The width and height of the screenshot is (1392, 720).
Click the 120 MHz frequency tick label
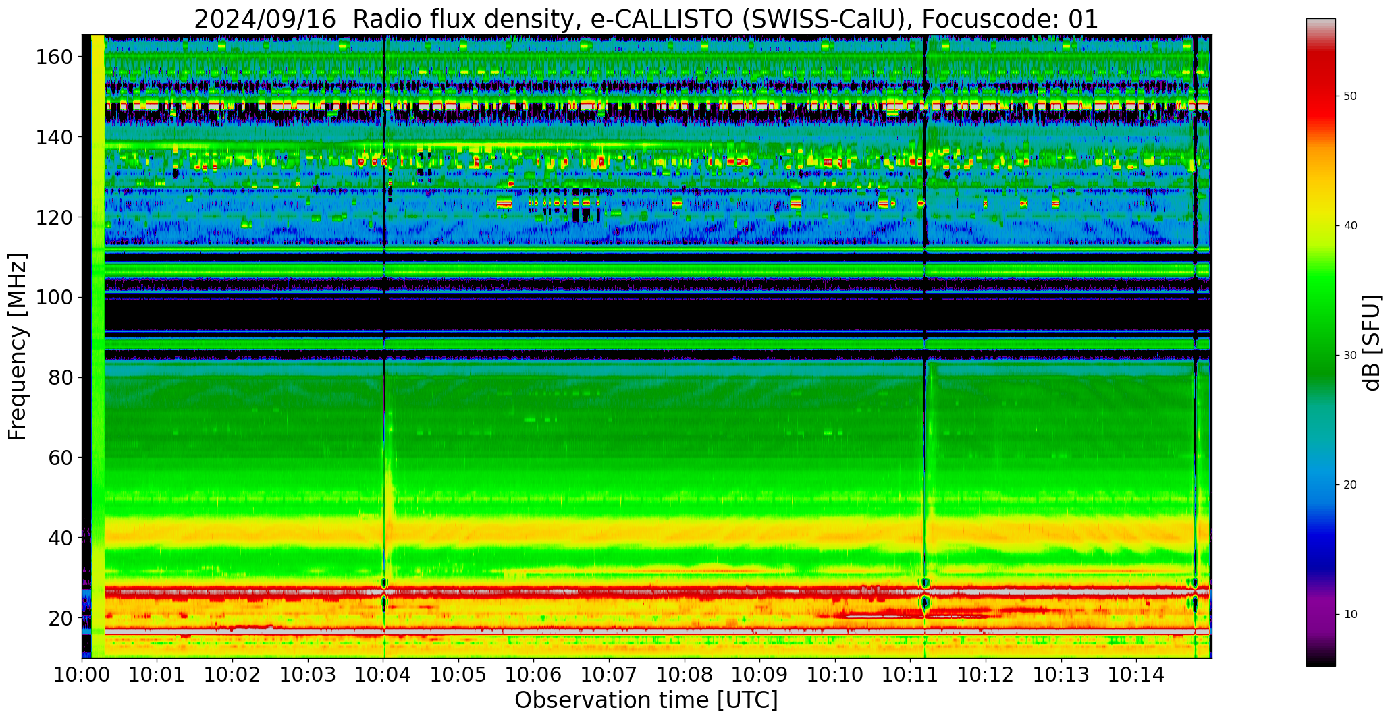coord(55,217)
